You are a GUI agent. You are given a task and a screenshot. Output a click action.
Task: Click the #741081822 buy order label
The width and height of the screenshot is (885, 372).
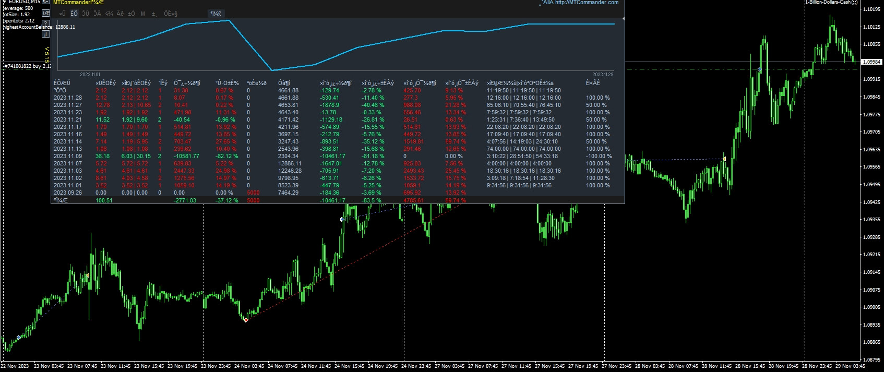pyautogui.click(x=27, y=66)
